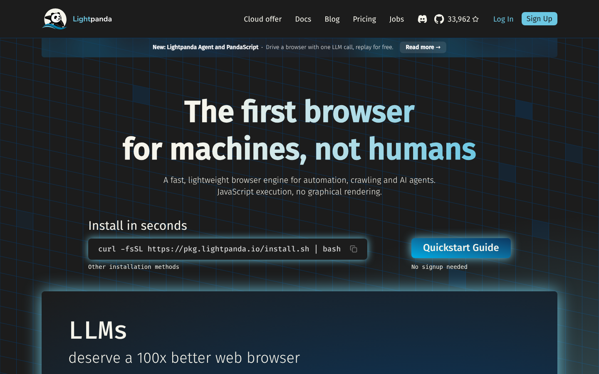Click the Lightpanda panda logo

pos(54,19)
